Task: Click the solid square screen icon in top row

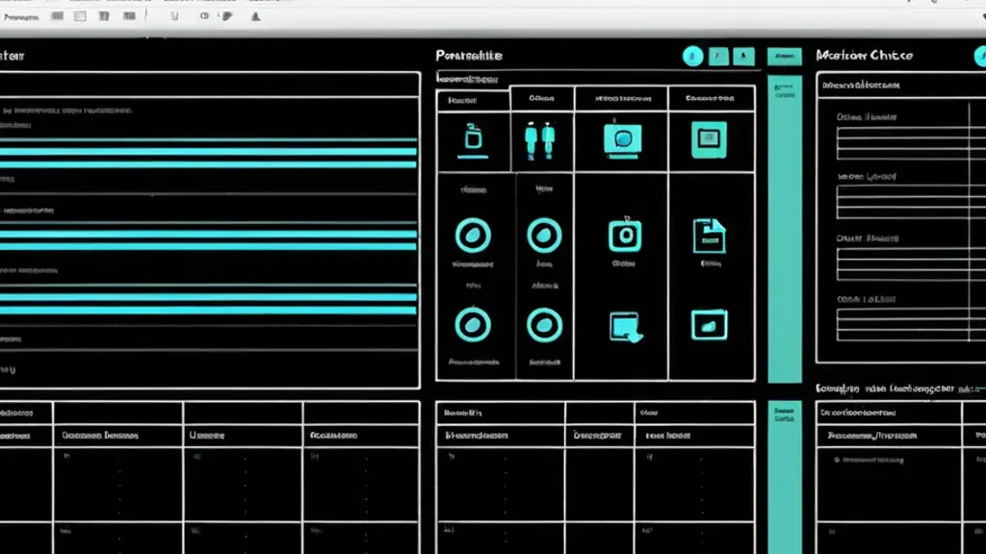Action: click(x=709, y=139)
